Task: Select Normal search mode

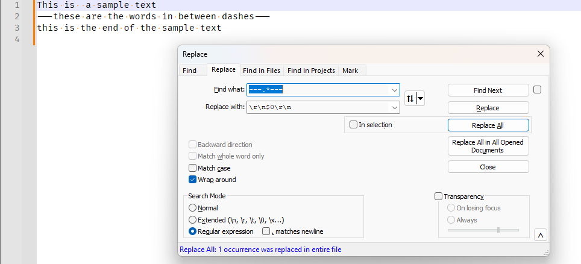Action: coord(192,208)
